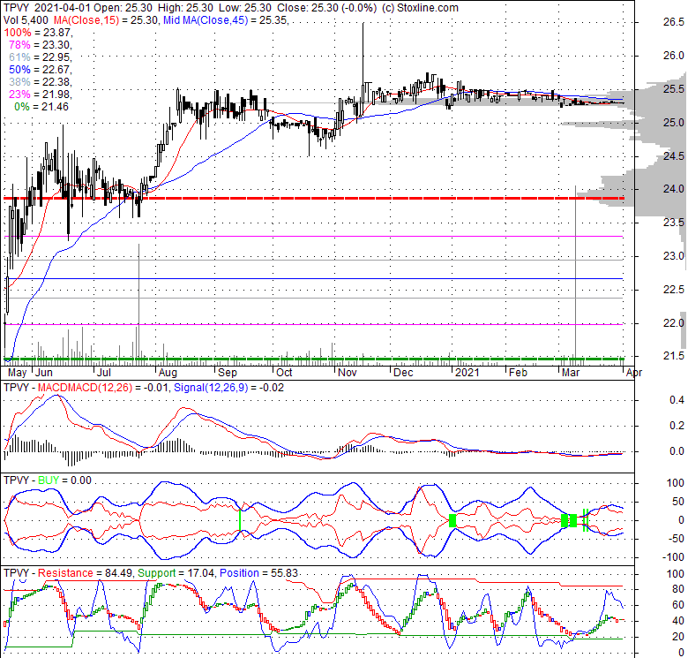This screenshot has width=688, height=658.
Task: Select the '23% = 21.98' Fibonacci label
Action: point(40,94)
